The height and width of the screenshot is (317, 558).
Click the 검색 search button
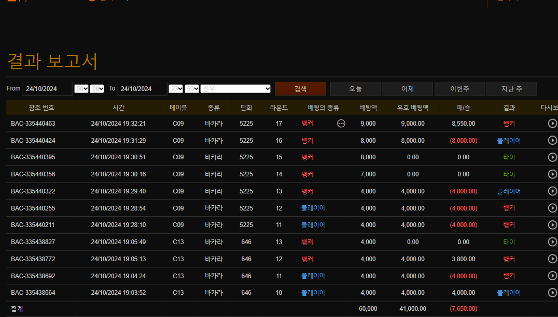pos(300,89)
